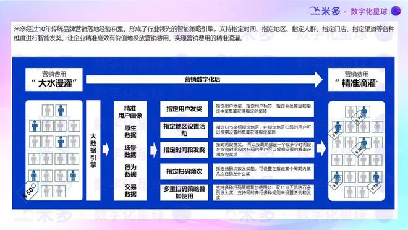Click the ¥20 price tag in right panel
The width and height of the screenshot is (408, 230).
359,148
